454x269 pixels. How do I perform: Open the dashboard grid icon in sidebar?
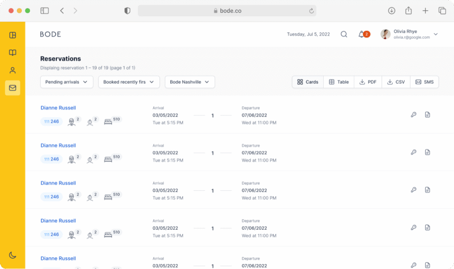tap(12, 35)
